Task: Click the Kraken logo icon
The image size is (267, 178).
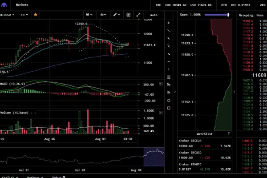Action: click(x=5, y=4)
